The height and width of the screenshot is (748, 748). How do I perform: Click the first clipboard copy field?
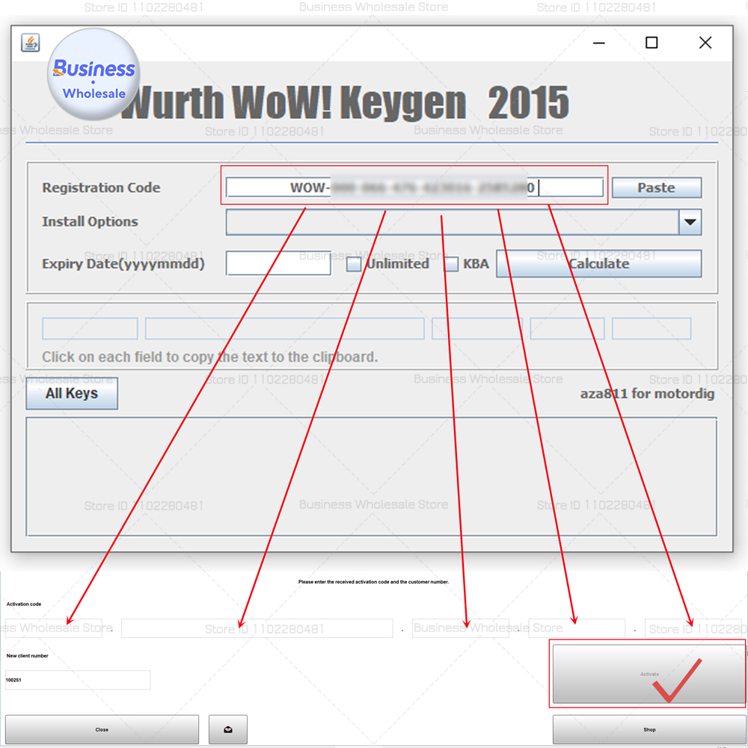pyautogui.click(x=89, y=328)
